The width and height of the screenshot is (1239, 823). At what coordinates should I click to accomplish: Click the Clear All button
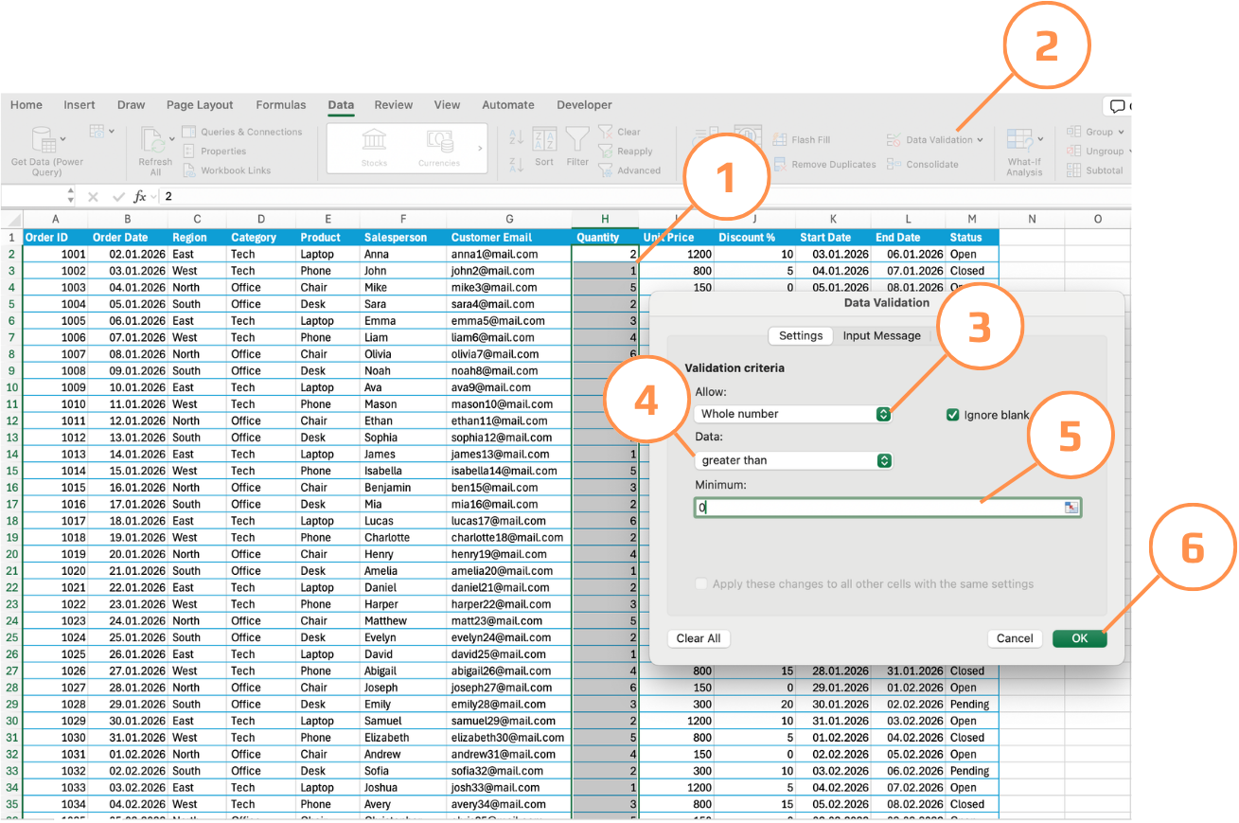(x=699, y=638)
